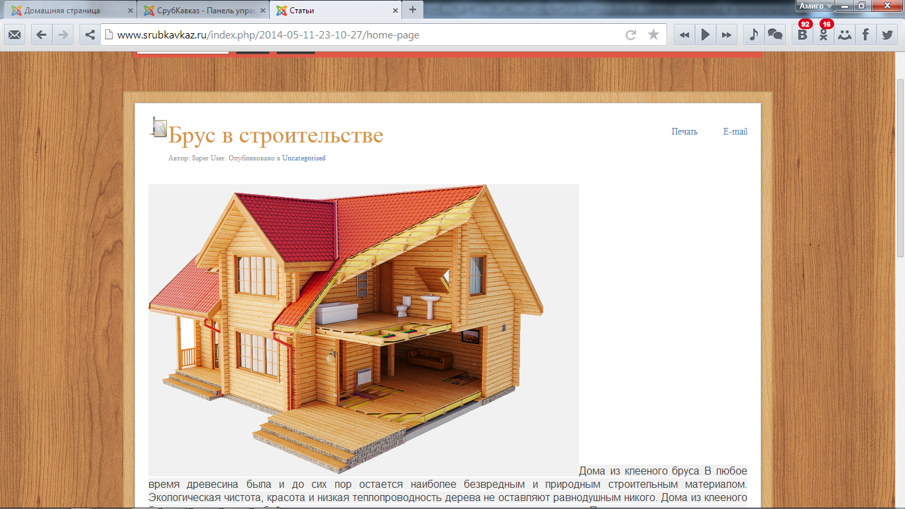Open the Facebook icon in the toolbar
This screenshot has width=905, height=509.
tap(865, 35)
